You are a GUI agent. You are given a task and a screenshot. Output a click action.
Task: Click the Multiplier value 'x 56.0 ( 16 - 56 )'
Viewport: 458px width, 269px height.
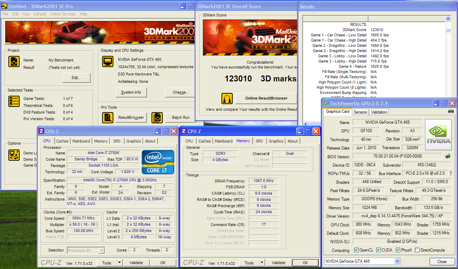83,224
